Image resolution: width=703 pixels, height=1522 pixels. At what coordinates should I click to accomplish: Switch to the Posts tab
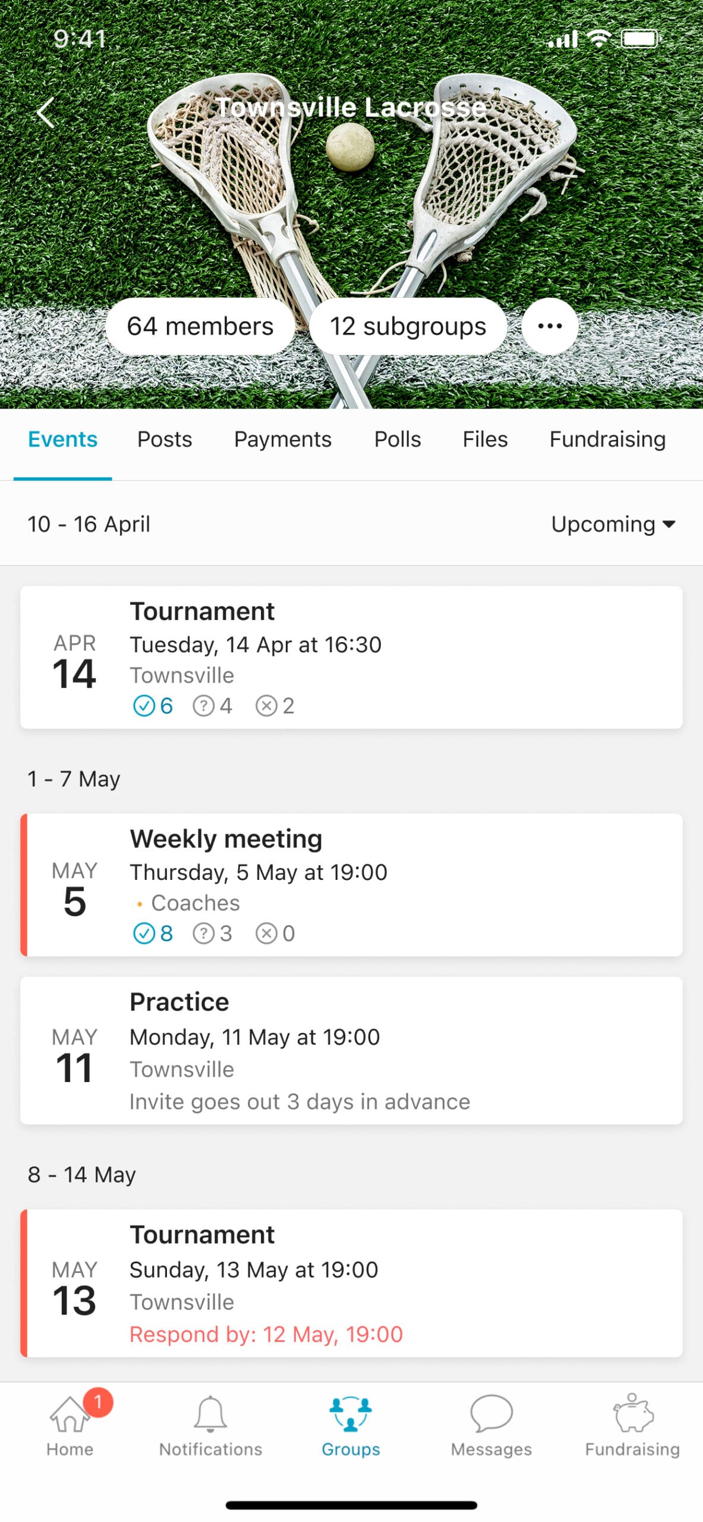pos(165,439)
